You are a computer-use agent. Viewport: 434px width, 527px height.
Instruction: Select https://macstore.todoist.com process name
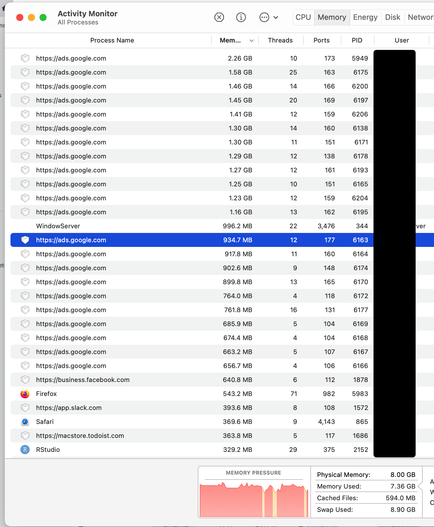point(80,436)
